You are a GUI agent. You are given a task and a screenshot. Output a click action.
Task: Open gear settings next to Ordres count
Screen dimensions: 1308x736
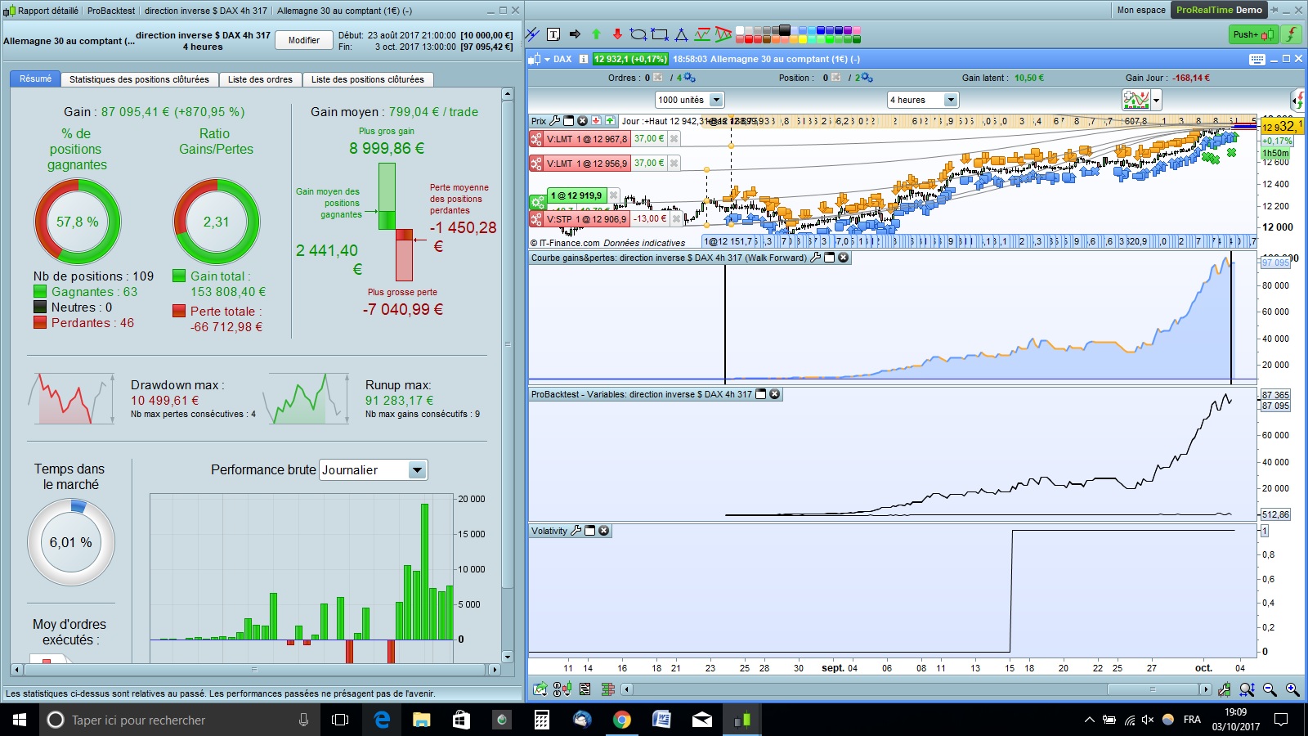pyautogui.click(x=689, y=78)
